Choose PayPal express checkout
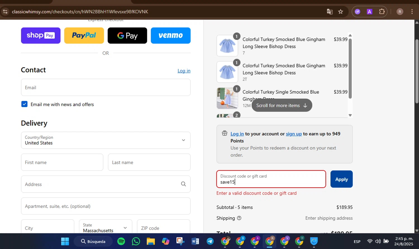The image size is (419, 249). pos(84,35)
